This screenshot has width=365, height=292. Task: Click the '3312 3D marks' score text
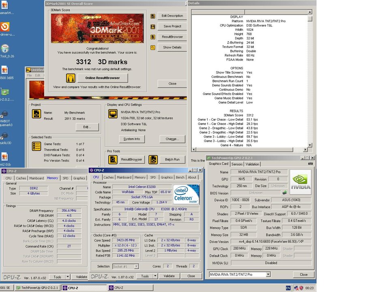[102, 62]
